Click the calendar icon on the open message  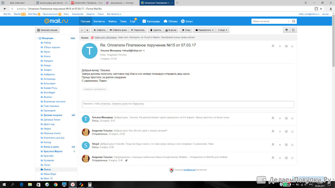(286, 46)
